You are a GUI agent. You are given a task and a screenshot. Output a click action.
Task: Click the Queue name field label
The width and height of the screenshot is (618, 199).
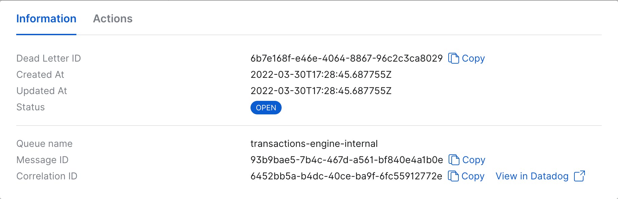click(x=45, y=144)
